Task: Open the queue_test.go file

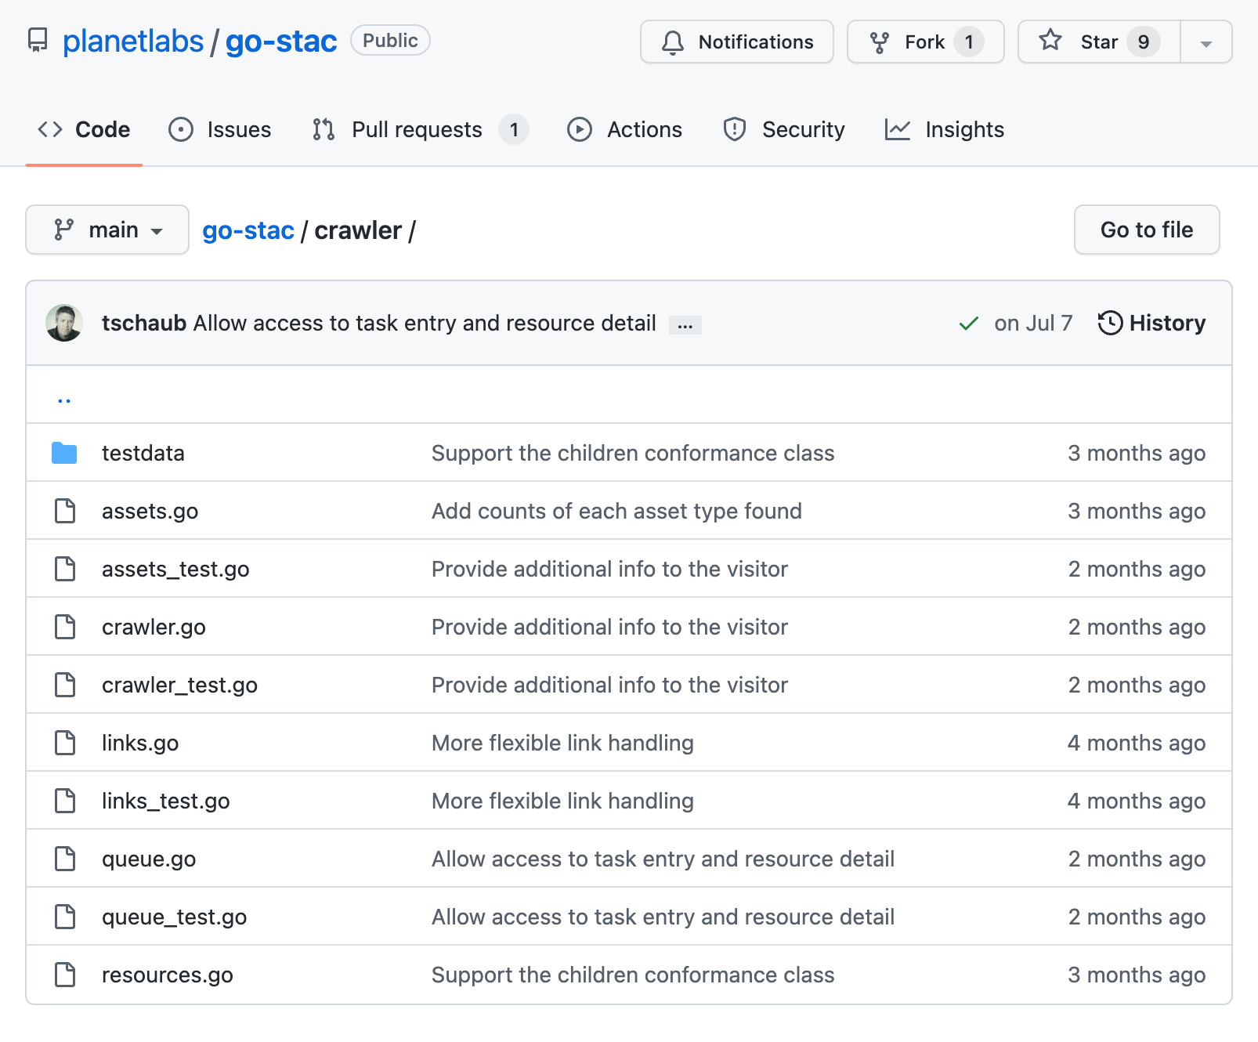Action: [175, 917]
